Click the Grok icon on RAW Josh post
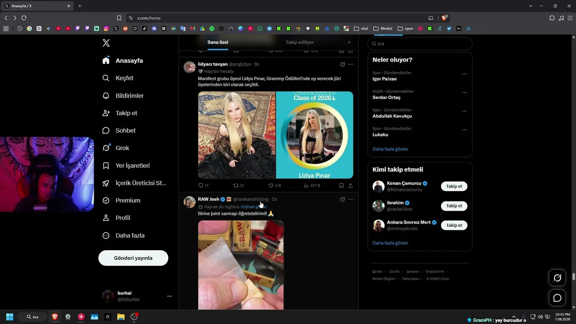The width and height of the screenshot is (576, 324). tap(342, 199)
